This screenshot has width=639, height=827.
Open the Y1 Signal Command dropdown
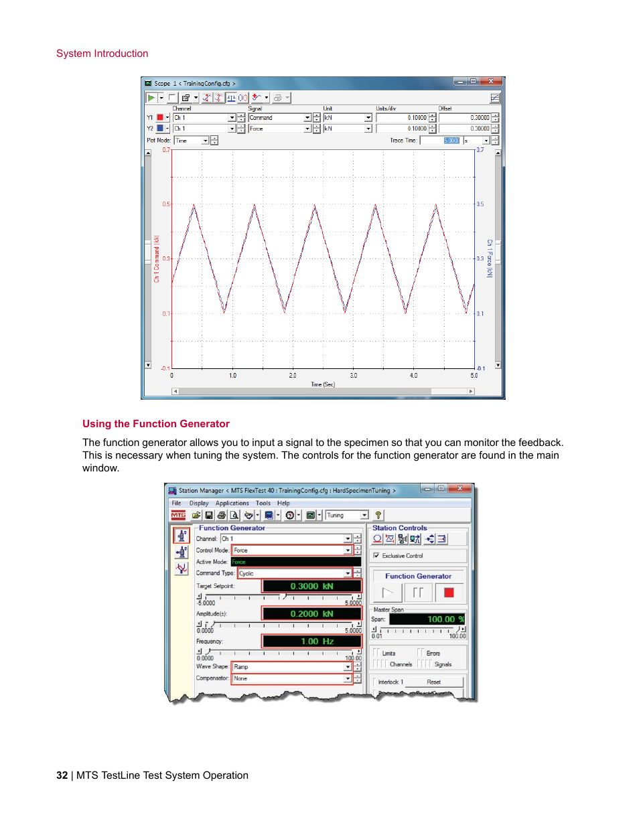(307, 118)
